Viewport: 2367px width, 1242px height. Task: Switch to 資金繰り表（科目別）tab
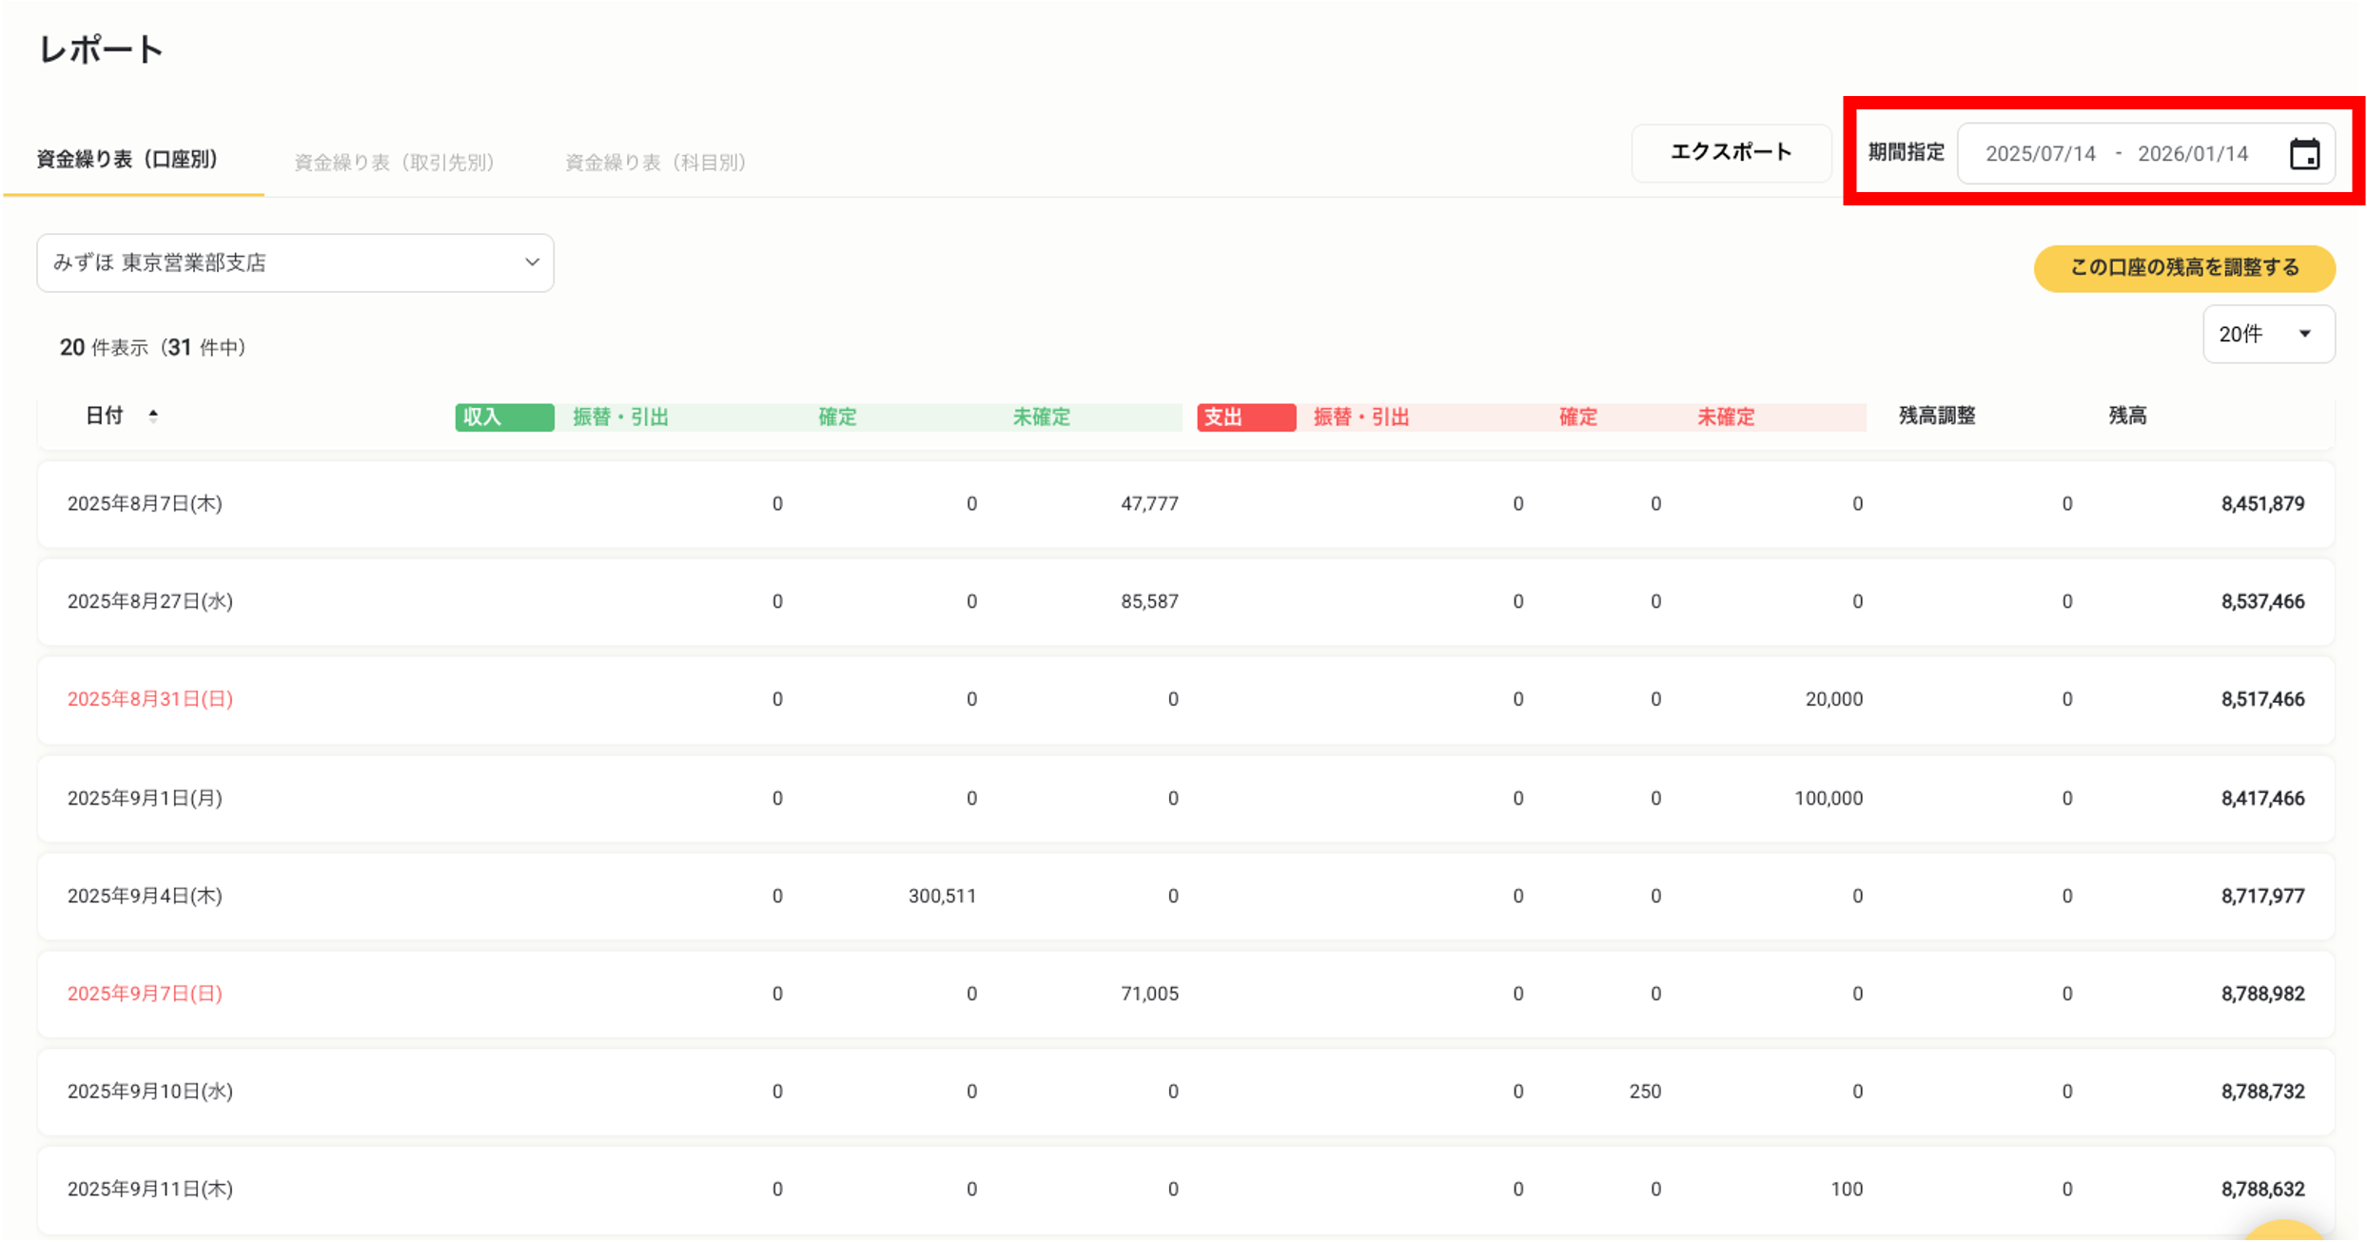coord(655,163)
